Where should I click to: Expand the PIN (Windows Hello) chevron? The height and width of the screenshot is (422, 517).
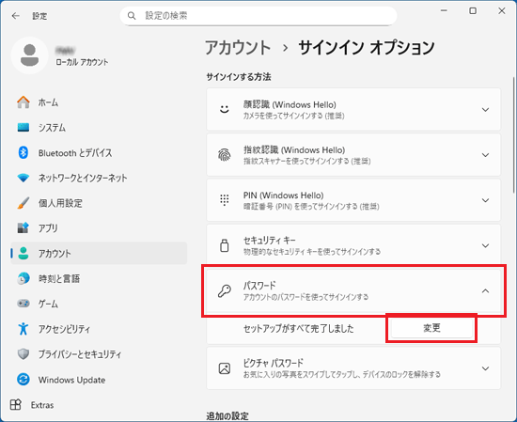pyautogui.click(x=485, y=200)
